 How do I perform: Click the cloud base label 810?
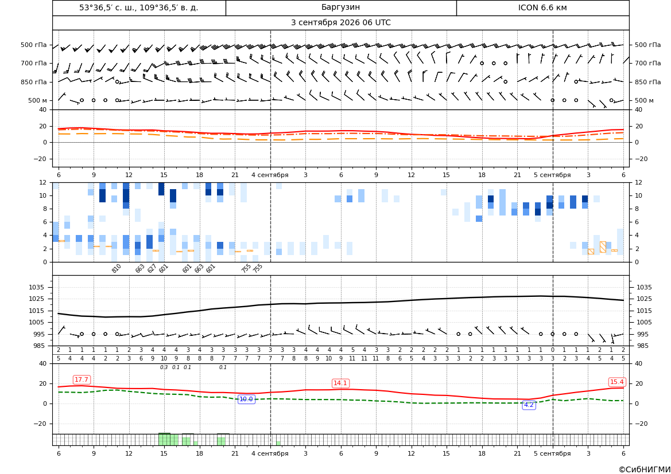pyautogui.click(x=117, y=268)
